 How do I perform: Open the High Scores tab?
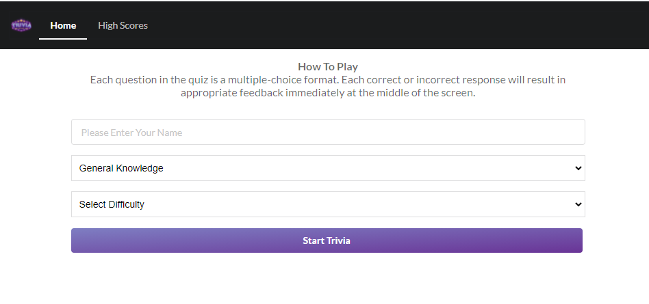pos(123,25)
